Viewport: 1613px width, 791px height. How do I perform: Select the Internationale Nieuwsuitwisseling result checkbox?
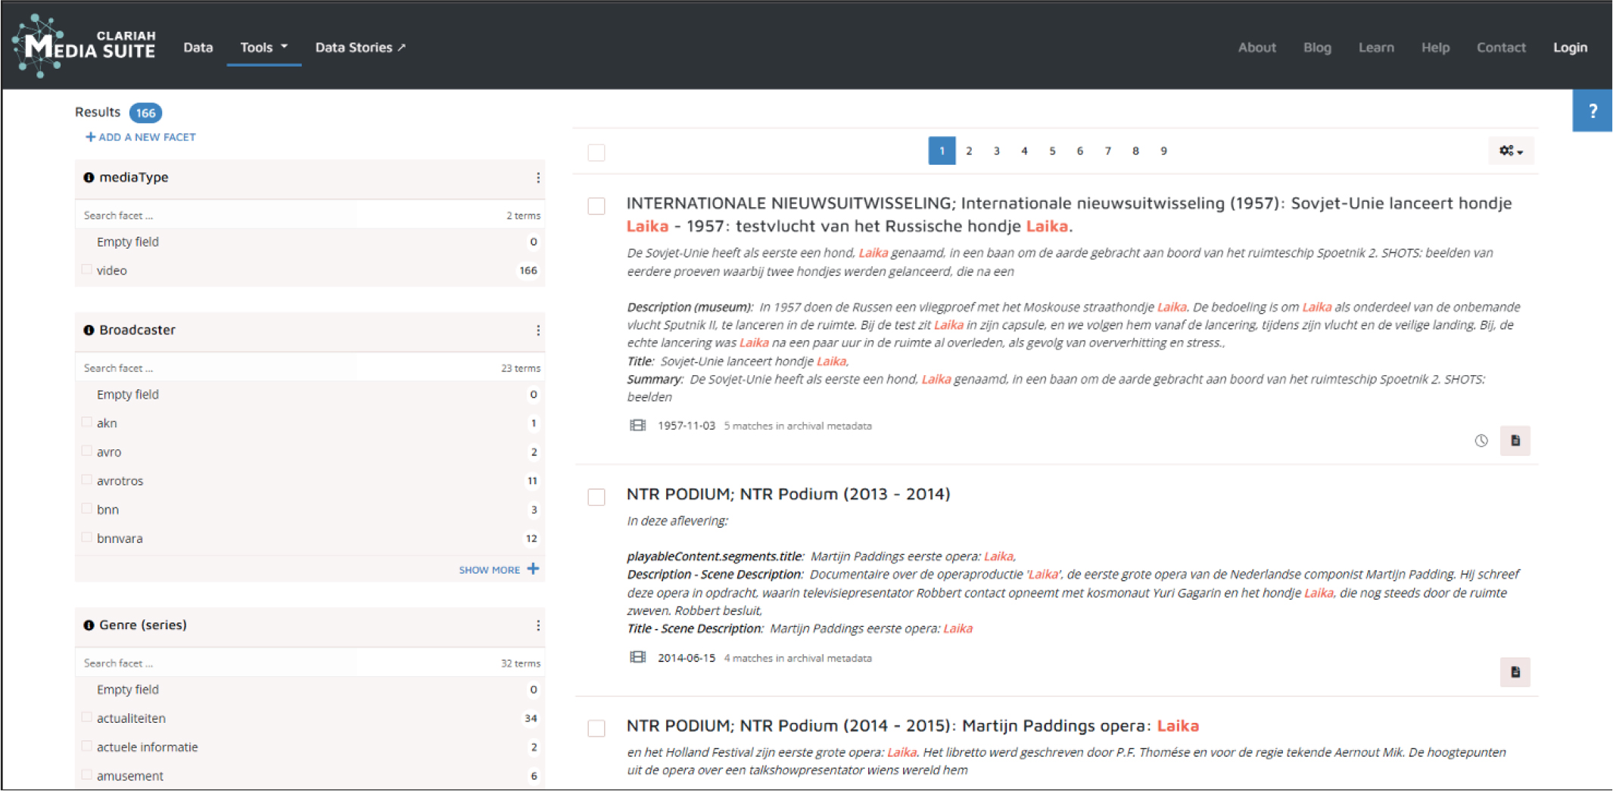596,206
